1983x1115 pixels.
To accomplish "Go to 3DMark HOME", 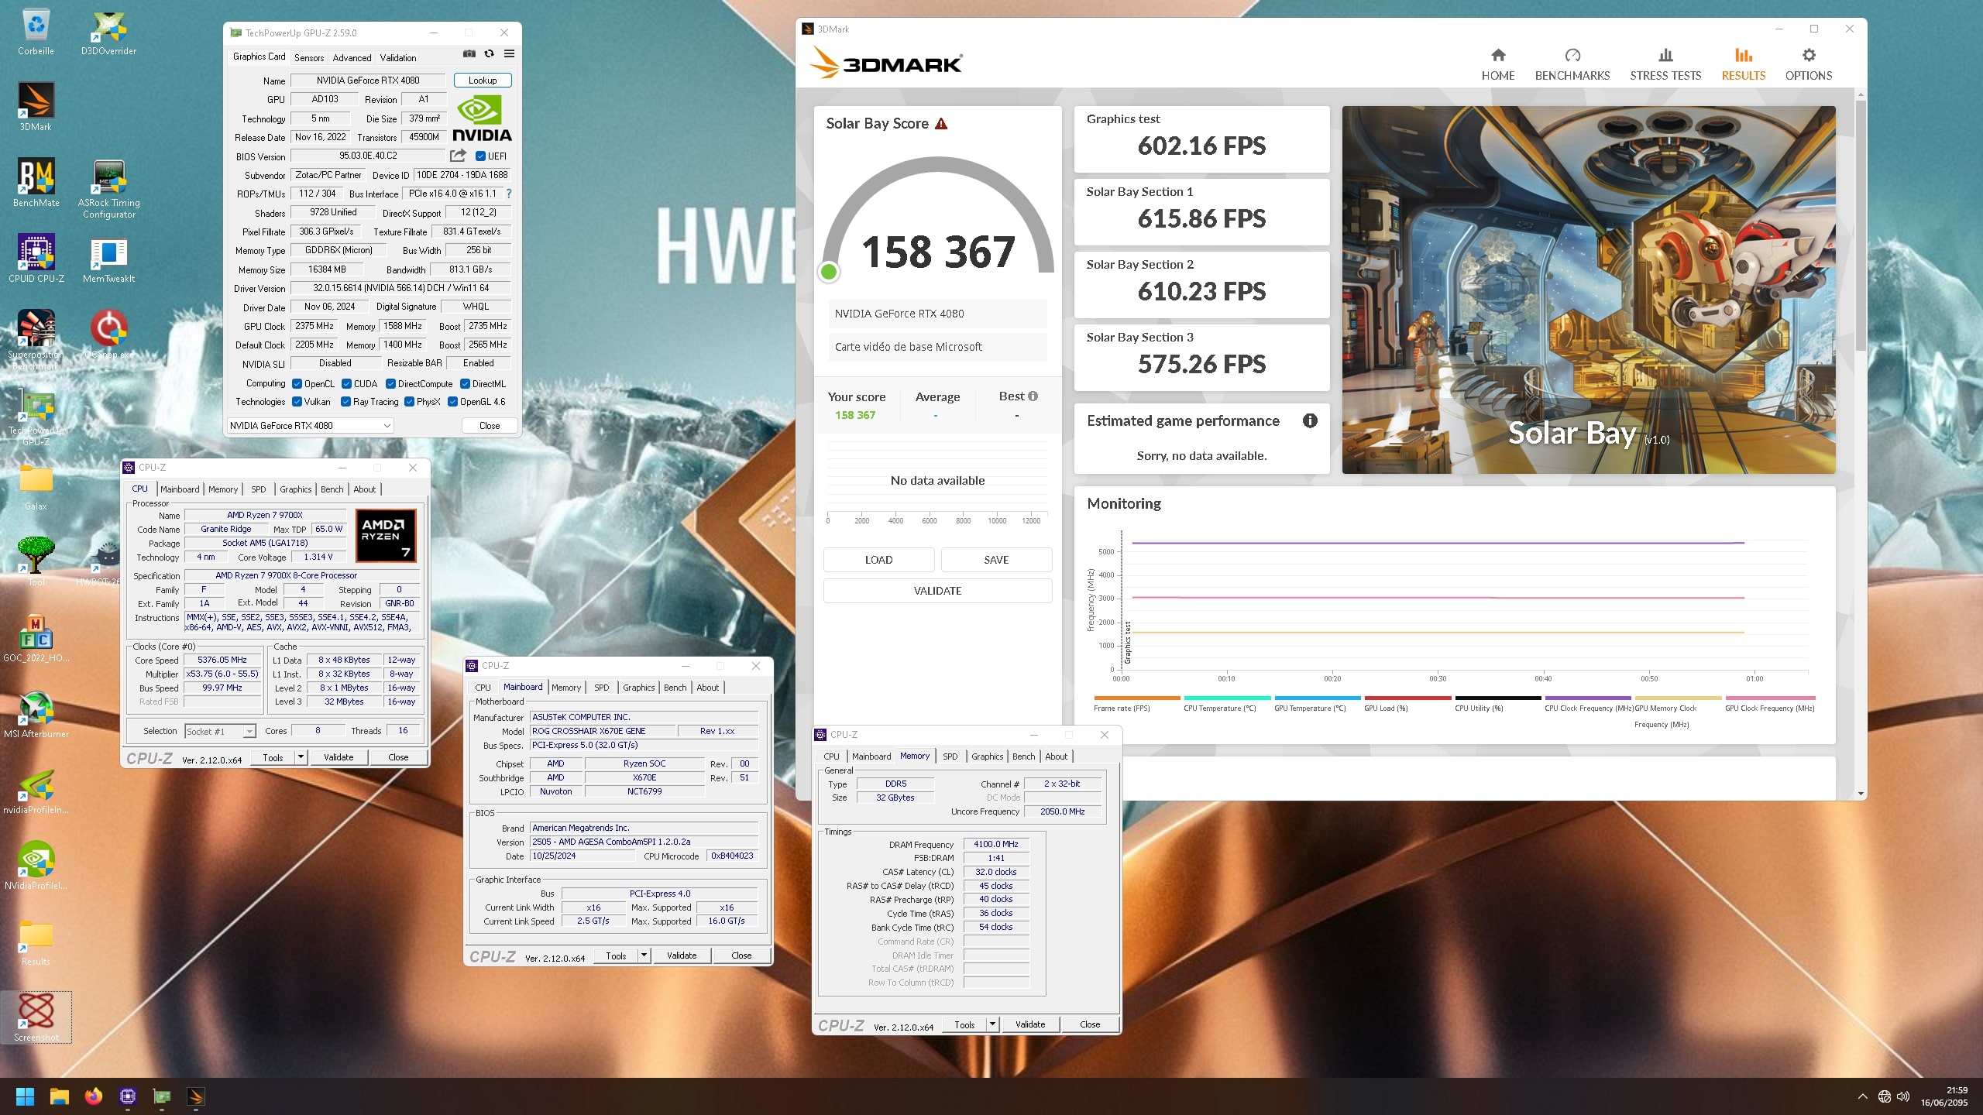I will click(1498, 65).
